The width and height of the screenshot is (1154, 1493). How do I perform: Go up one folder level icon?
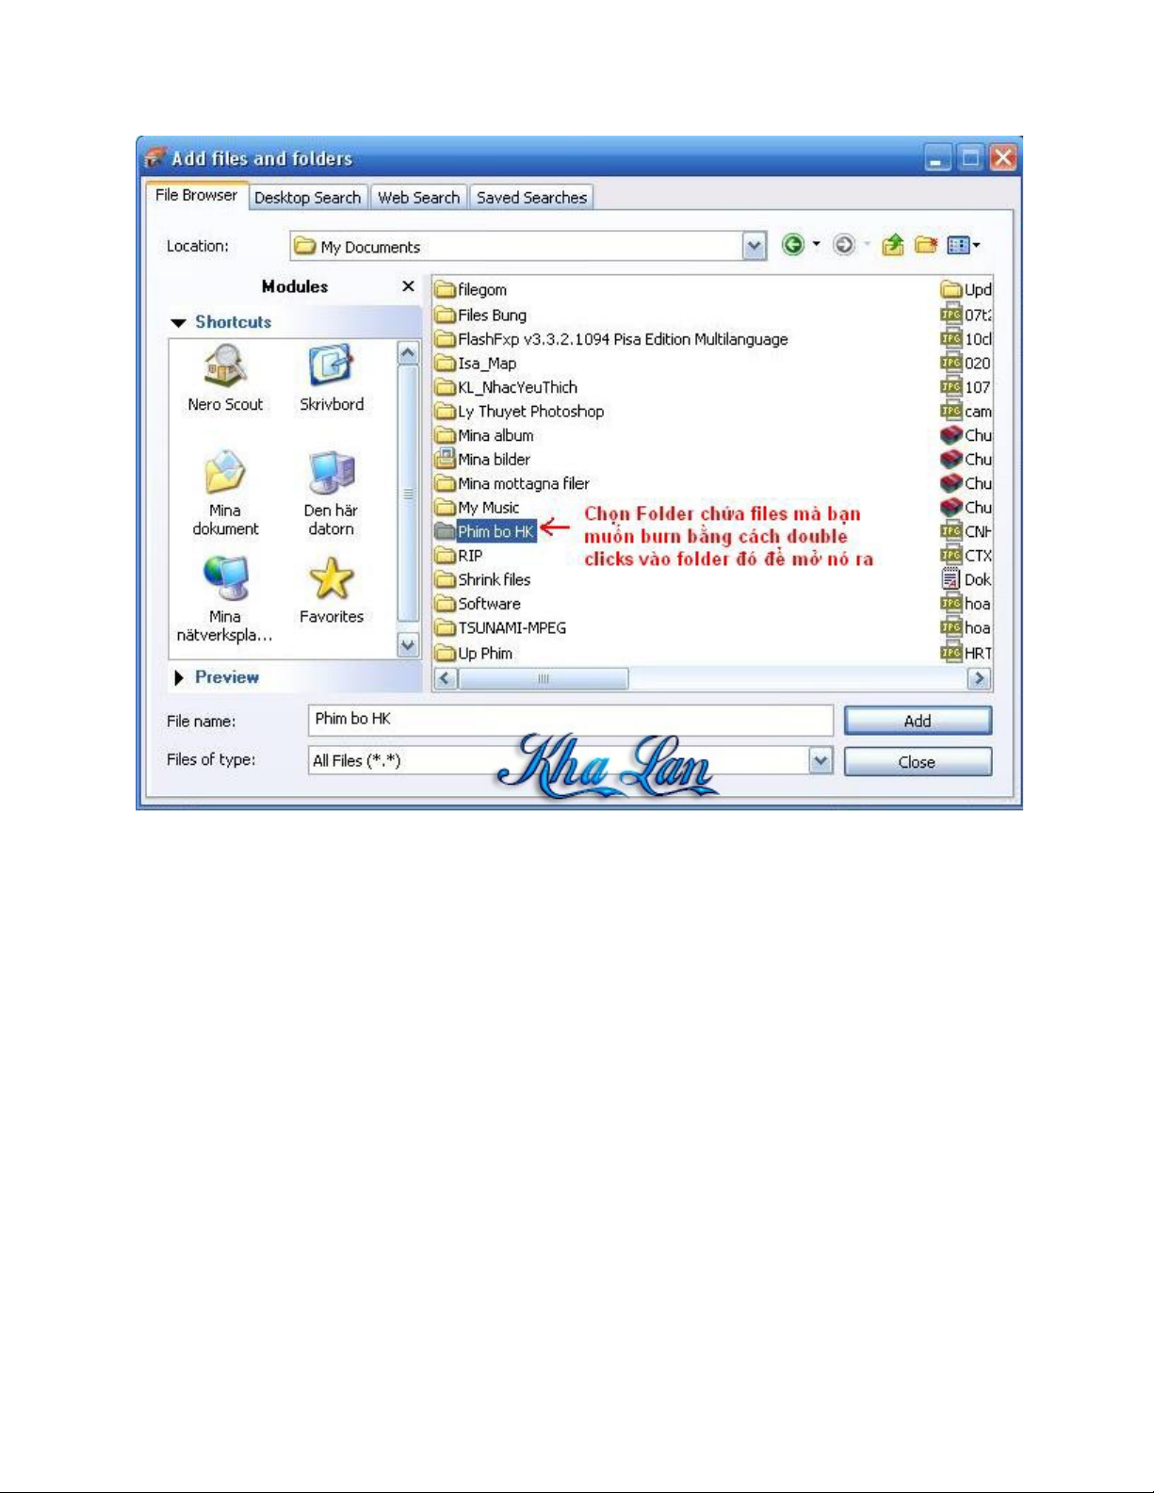pos(892,246)
